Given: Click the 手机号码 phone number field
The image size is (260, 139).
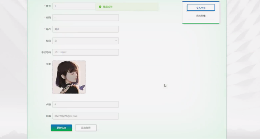Looking at the screenshot, I should 85,52.
